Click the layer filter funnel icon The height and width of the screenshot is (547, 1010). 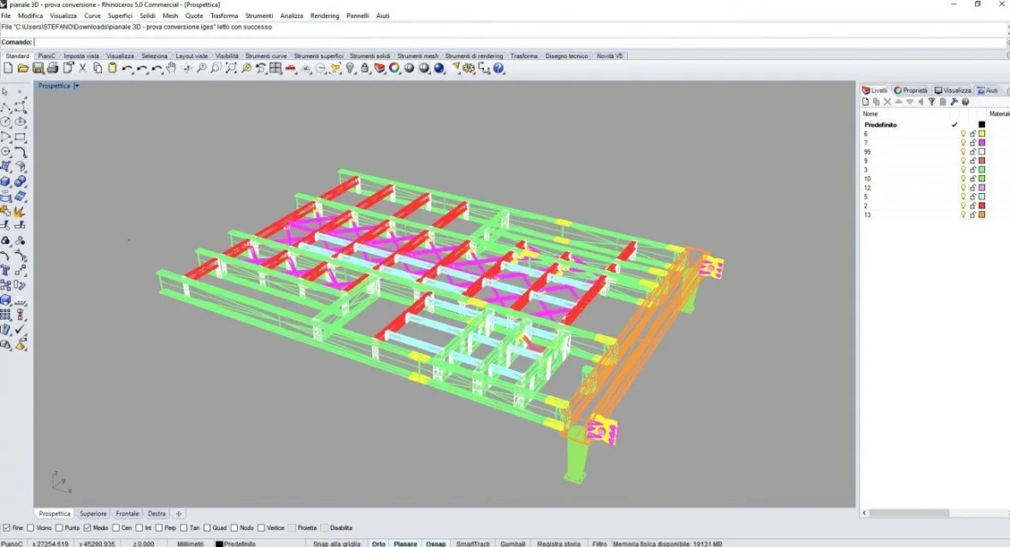[x=931, y=102]
